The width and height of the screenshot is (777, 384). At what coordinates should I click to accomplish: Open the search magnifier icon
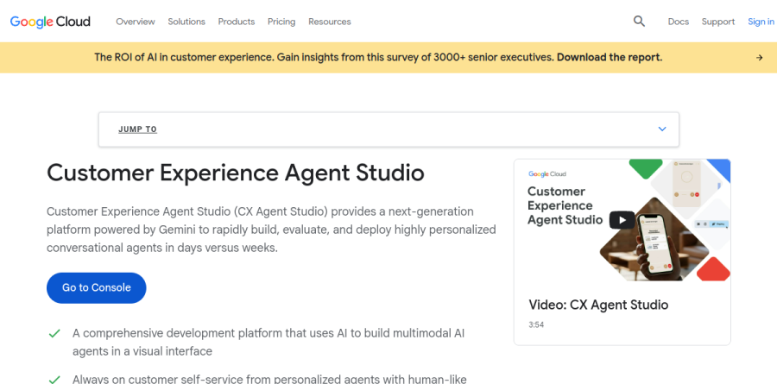pyautogui.click(x=639, y=22)
